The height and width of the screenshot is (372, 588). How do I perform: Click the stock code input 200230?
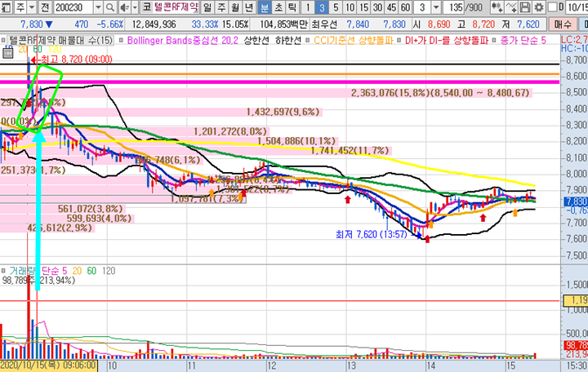73,7
